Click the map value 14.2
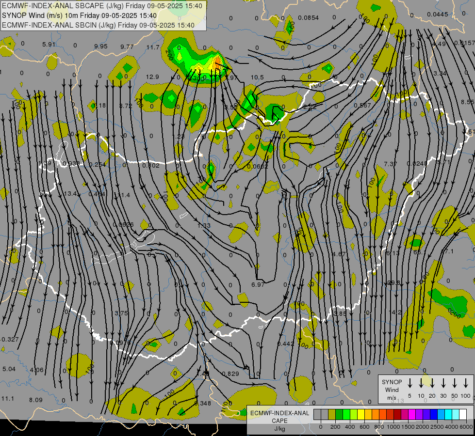This screenshot has height=436, width=475. 395,312
